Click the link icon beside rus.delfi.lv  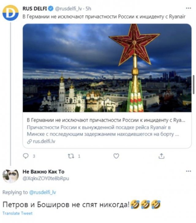point(29,142)
